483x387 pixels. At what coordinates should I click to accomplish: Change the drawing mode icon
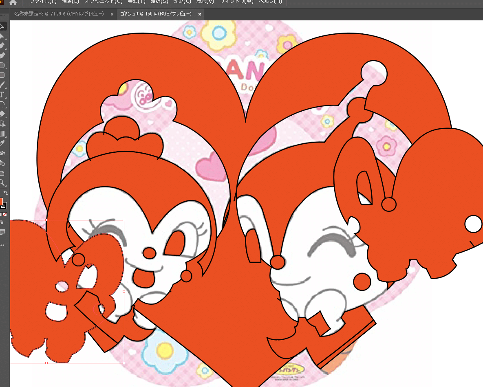tap(2, 222)
